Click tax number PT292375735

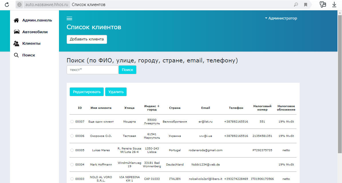(262, 150)
